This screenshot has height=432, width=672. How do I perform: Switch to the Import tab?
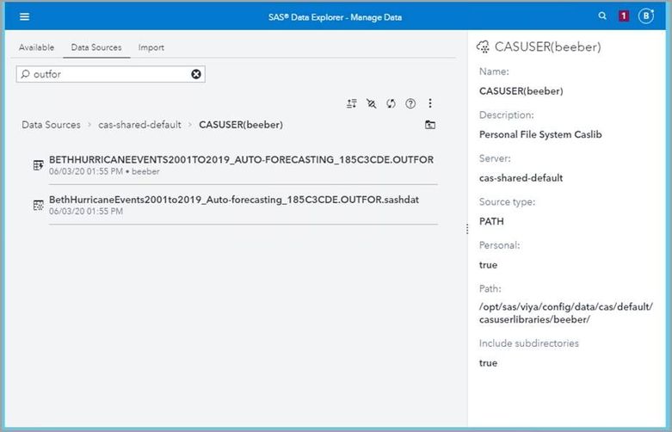click(x=151, y=47)
